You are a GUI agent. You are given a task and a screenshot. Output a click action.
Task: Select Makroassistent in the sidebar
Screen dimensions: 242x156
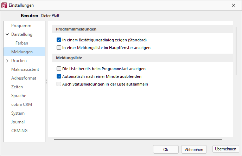tap(25, 69)
